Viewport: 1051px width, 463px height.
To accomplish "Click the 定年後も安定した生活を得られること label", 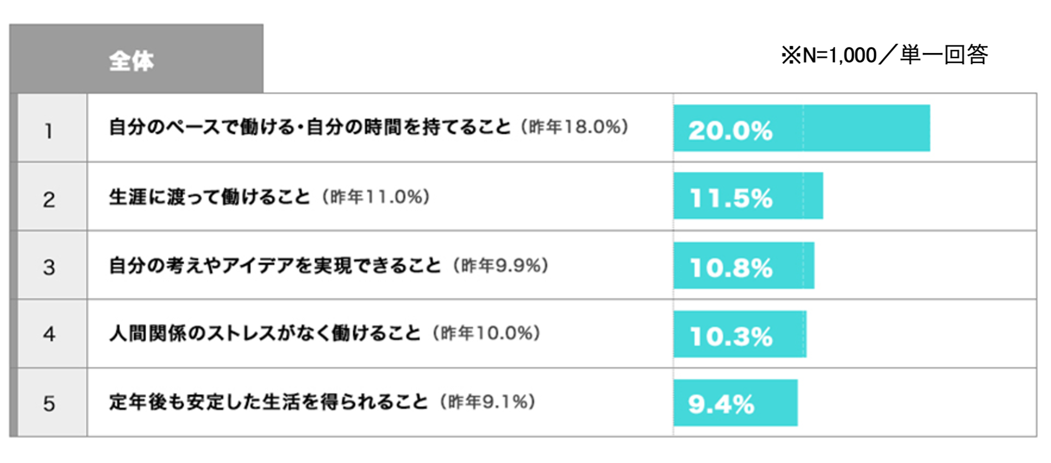I will click(x=268, y=402).
